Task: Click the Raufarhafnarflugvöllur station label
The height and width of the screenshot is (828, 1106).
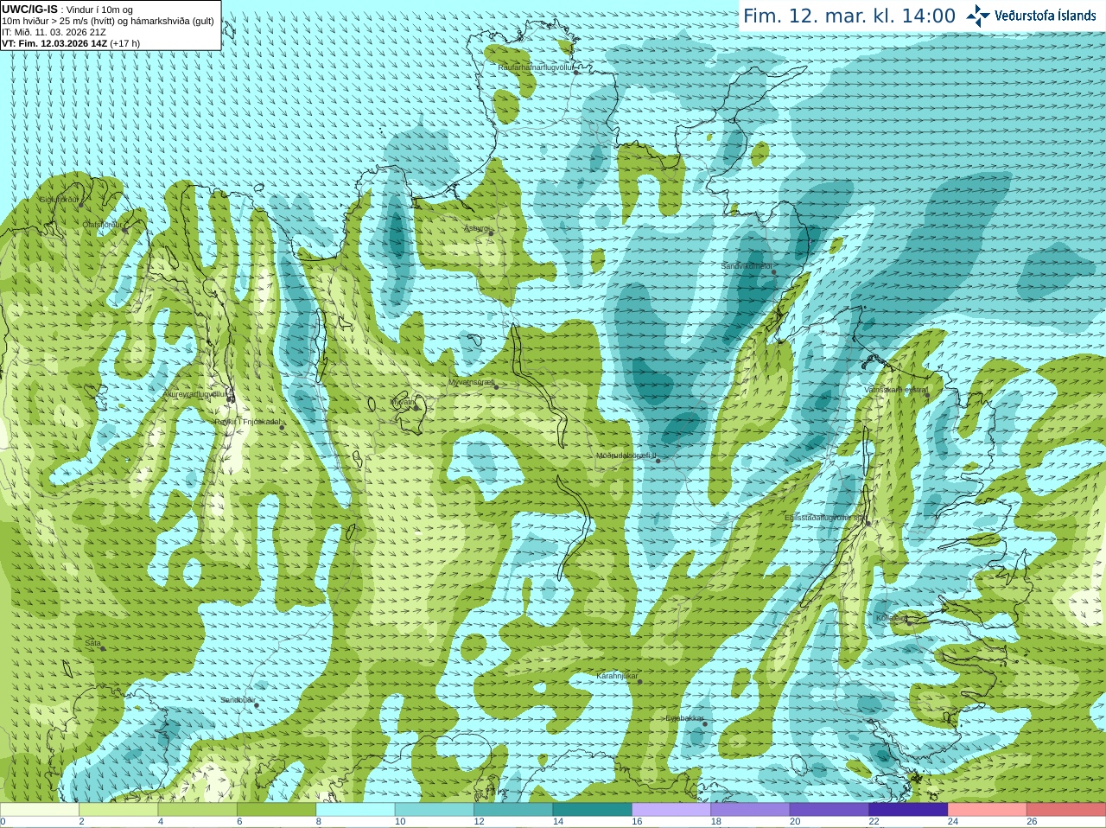Action: coord(536,67)
